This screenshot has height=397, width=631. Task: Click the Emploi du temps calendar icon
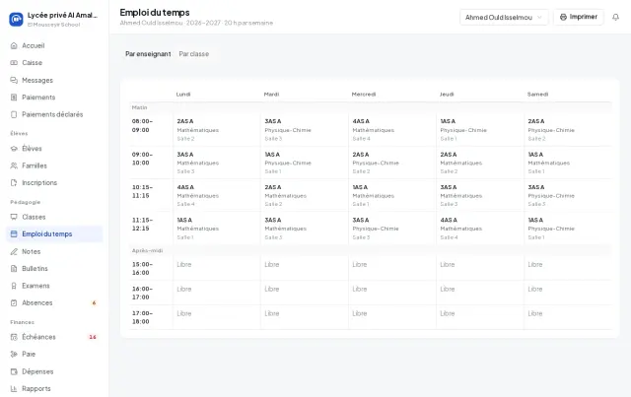click(x=14, y=234)
